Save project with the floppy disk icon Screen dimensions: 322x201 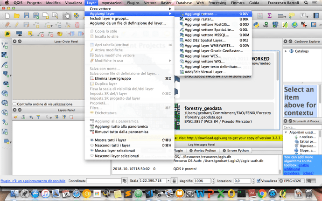tap(26, 15)
